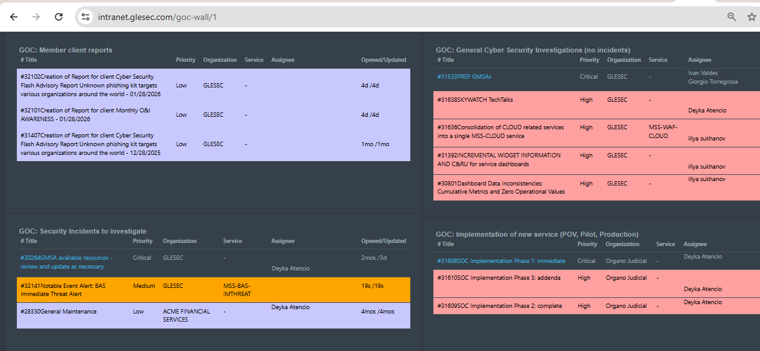The width and height of the screenshot is (760, 351).
Task: Open site information icon in address bar
Action: (x=86, y=17)
